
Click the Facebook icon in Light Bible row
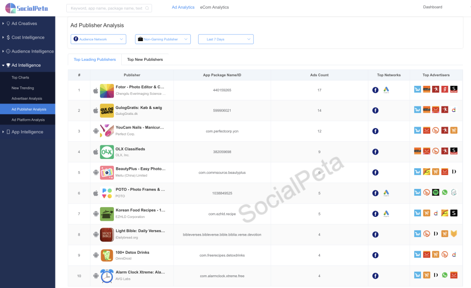(x=375, y=235)
